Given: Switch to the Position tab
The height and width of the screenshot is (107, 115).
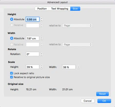Looking at the screenshot, I should click(x=42, y=9).
